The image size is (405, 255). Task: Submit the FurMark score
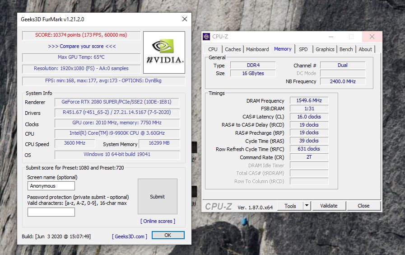(157, 197)
